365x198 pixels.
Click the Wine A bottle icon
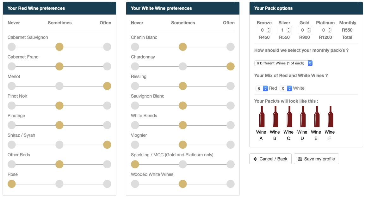[262, 117]
